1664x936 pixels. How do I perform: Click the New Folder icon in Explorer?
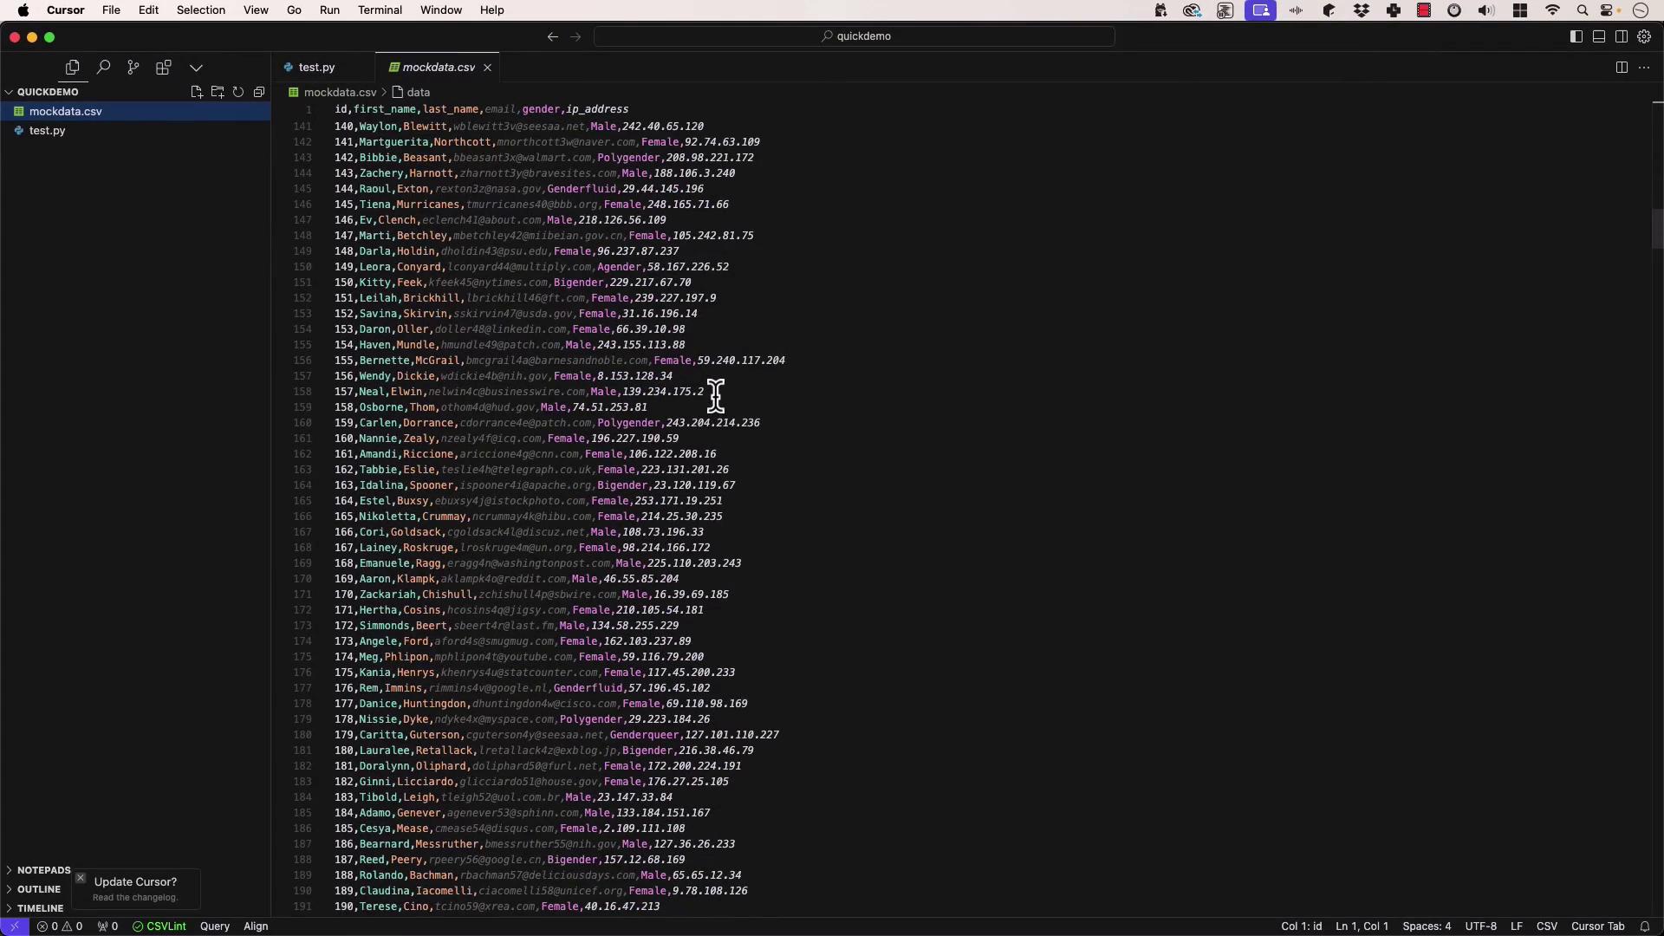[x=218, y=92]
